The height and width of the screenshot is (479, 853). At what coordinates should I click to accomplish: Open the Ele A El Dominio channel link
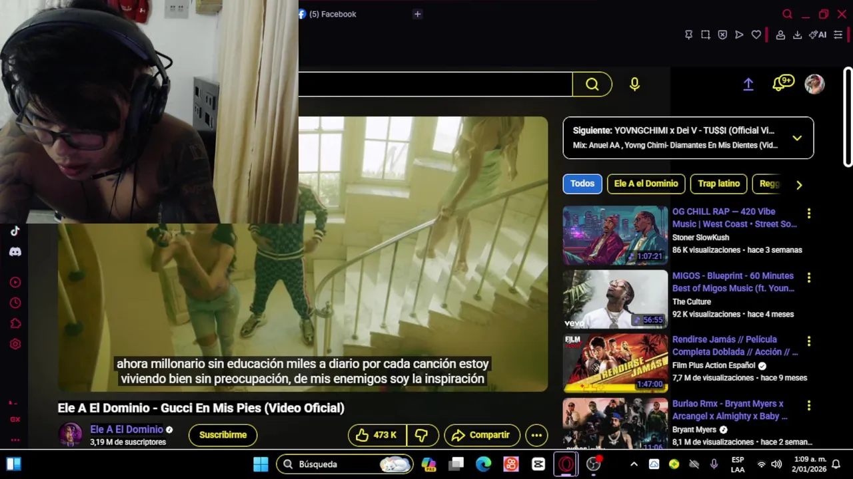[127, 430]
